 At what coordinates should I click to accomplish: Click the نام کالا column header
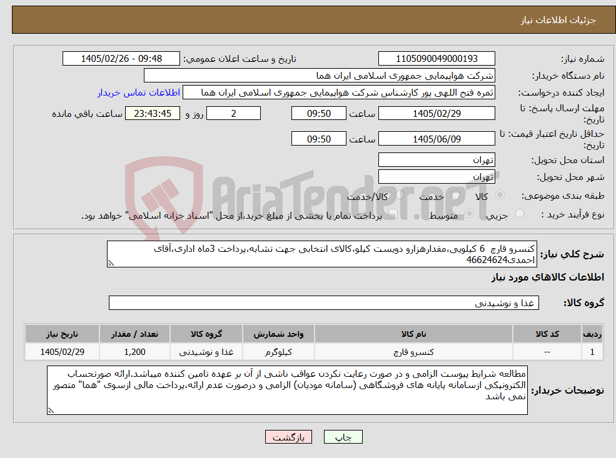(x=413, y=334)
